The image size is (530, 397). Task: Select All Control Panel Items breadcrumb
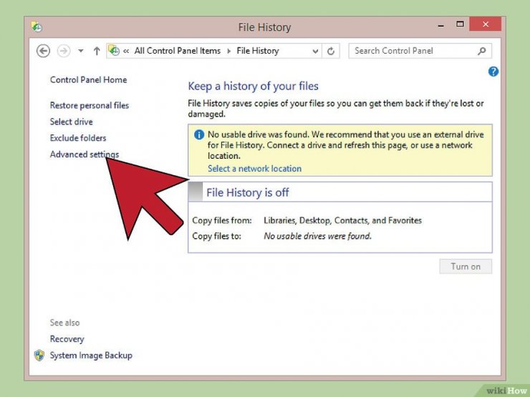click(178, 51)
